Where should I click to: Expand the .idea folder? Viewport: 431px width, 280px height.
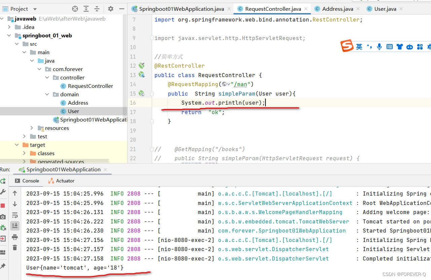tap(9, 27)
